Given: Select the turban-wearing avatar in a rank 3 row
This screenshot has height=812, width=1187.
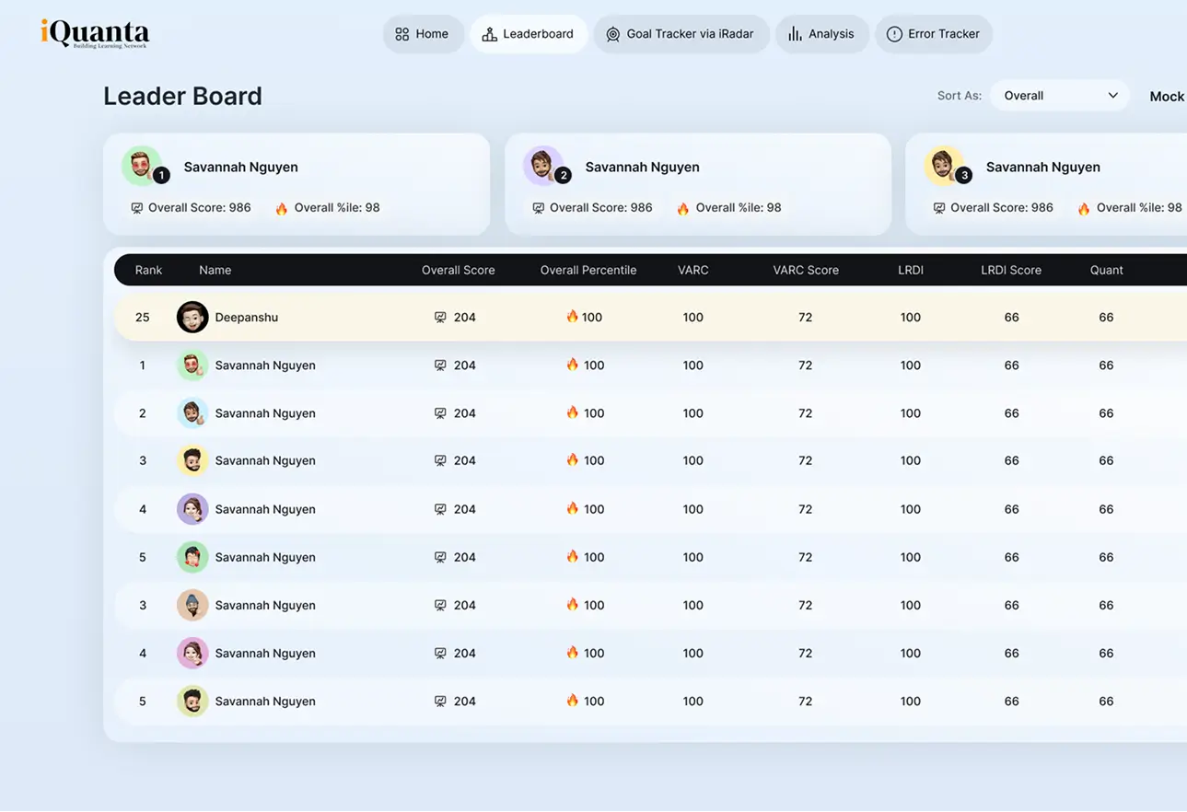Looking at the screenshot, I should click(x=192, y=605).
